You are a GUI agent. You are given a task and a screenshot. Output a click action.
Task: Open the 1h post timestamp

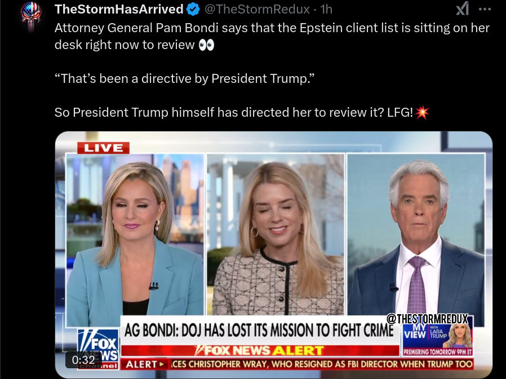point(326,9)
